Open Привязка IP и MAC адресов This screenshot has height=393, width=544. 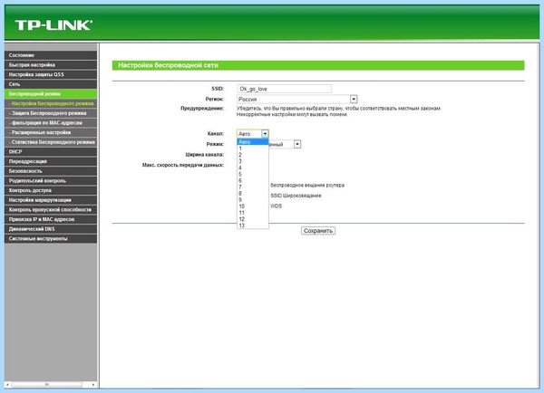point(51,219)
